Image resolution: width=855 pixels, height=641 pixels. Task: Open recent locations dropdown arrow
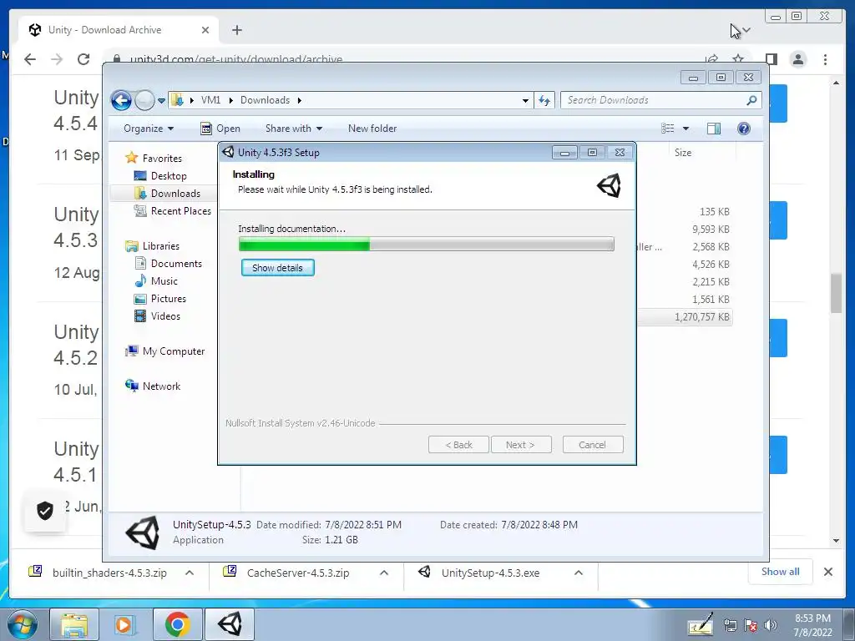tap(161, 101)
